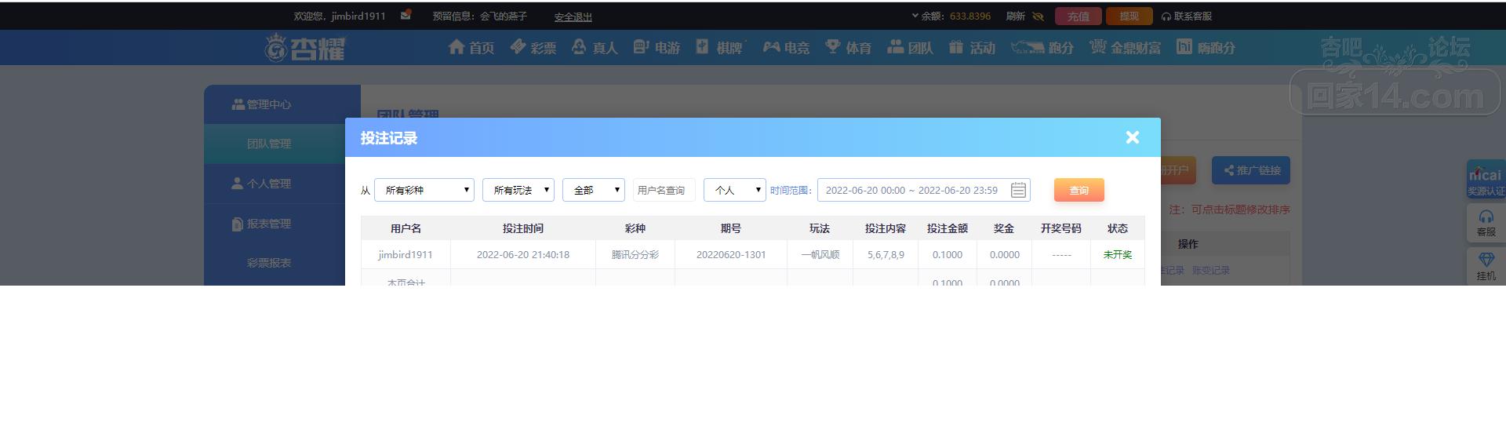Select 管理中心 in the sidebar
Image resolution: width=1506 pixels, height=430 pixels.
click(x=282, y=104)
